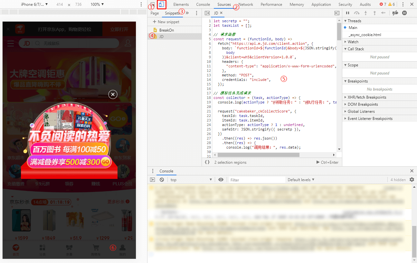This screenshot has height=263, width=417.
Task: Expand the Watch section
Action: click(380, 42)
